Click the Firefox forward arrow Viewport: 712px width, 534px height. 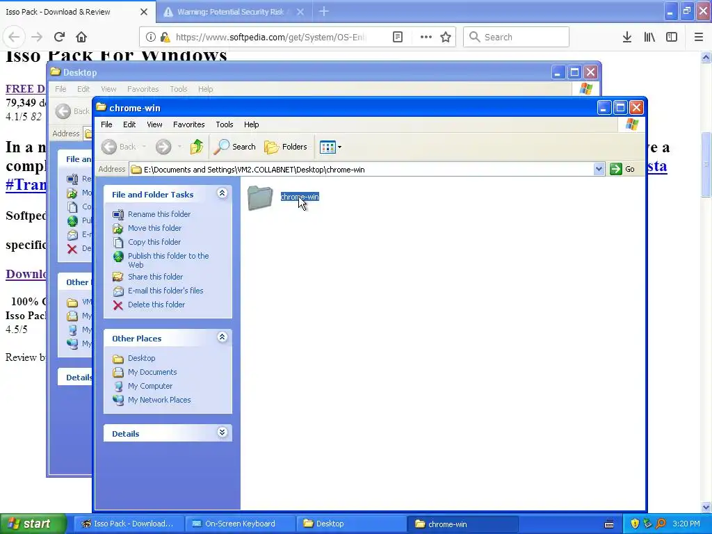37,37
